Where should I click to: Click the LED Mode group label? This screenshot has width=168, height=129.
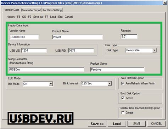(x=14, y=78)
